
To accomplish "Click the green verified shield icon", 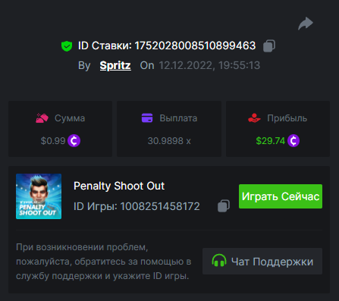I will [67, 46].
